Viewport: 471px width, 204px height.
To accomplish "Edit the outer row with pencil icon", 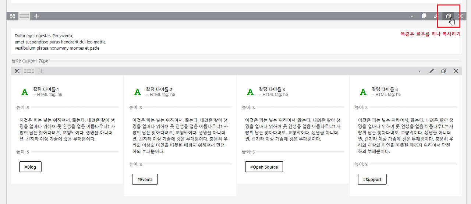I will click(436, 16).
